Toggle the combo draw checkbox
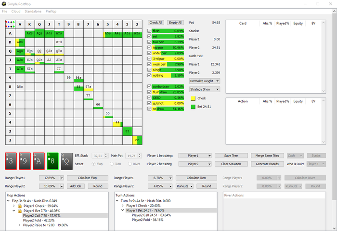This screenshot has width=337, height=231. (149, 86)
